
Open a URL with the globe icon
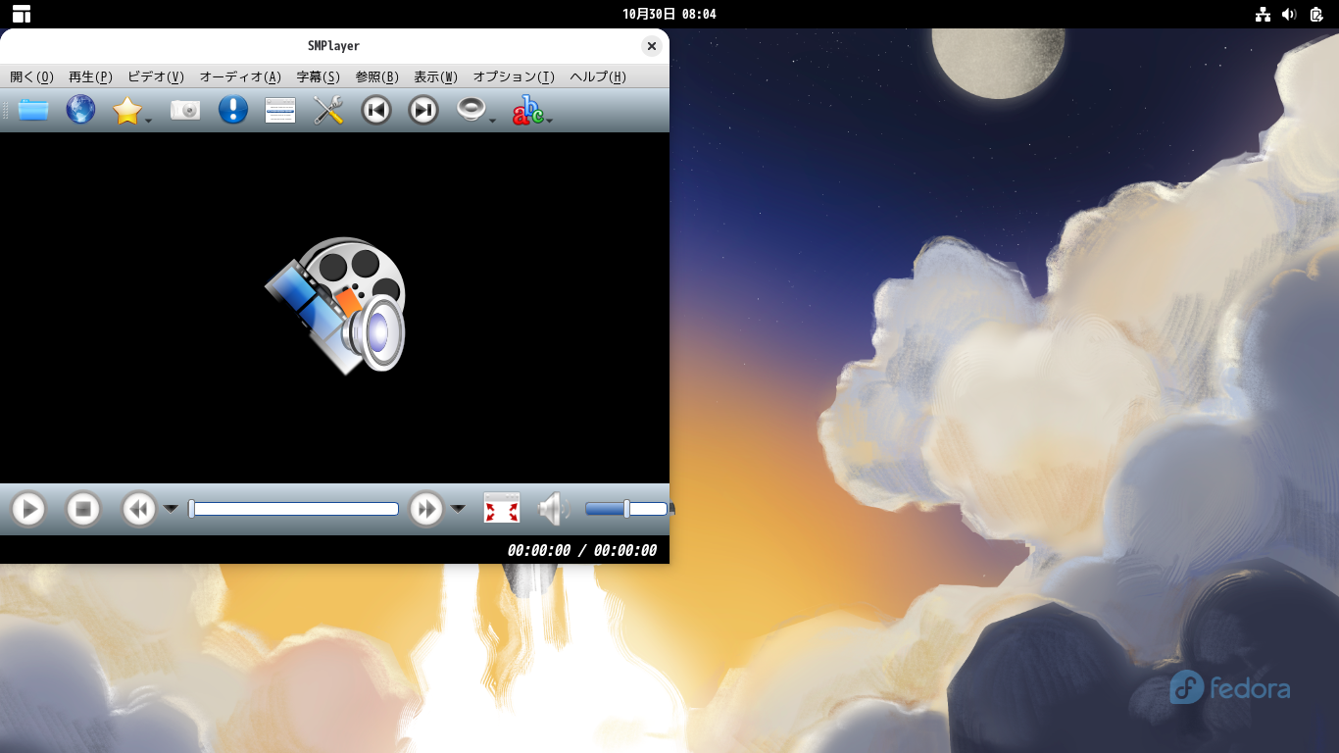[x=80, y=110]
